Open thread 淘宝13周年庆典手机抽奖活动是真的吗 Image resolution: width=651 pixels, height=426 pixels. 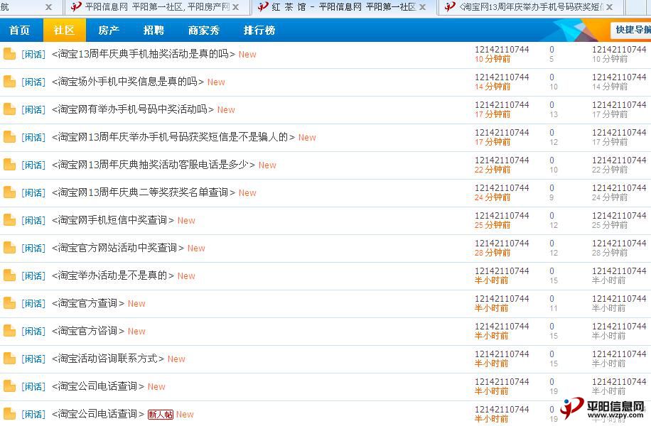click(x=144, y=54)
